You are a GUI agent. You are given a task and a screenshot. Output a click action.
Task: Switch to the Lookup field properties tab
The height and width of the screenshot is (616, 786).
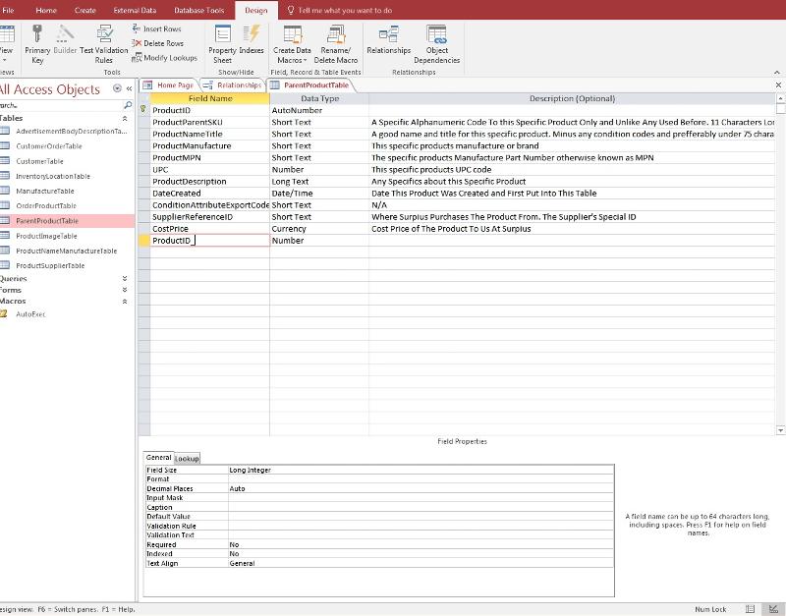187,459
